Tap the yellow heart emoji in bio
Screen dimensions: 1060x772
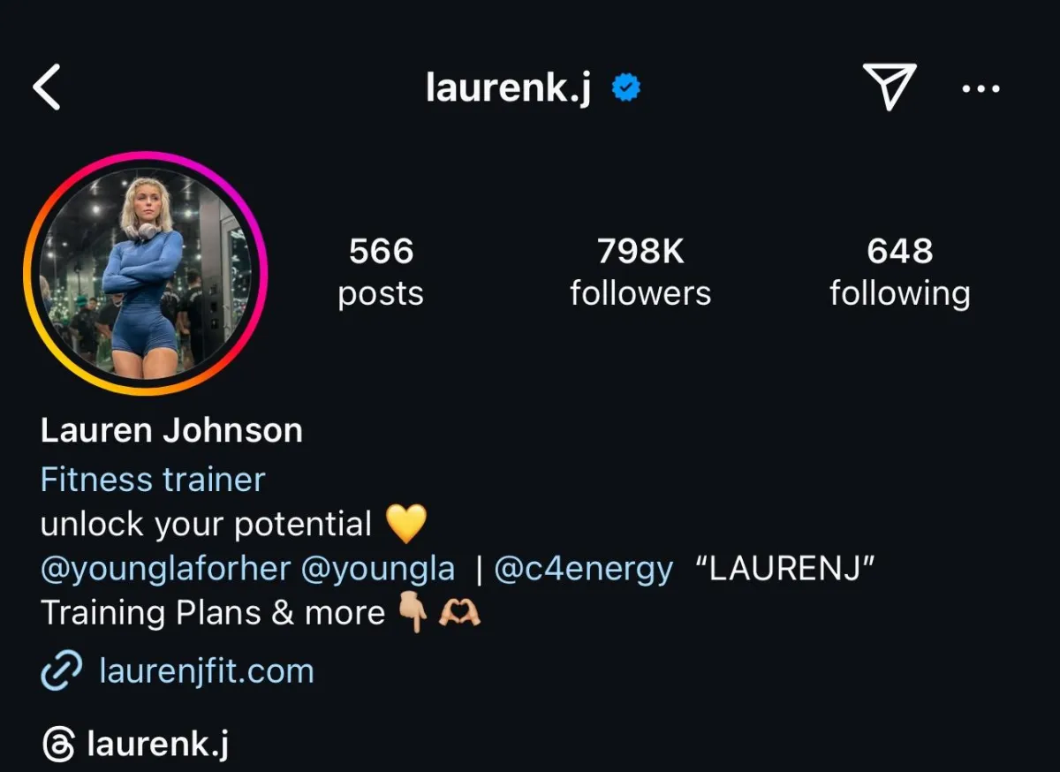pyautogui.click(x=406, y=524)
